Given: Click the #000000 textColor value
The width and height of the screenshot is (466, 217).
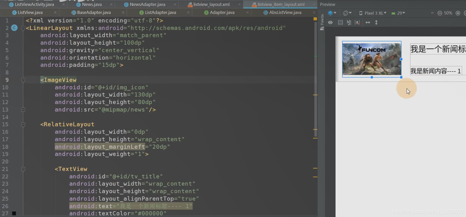Looking at the screenshot, I should click(150, 213).
